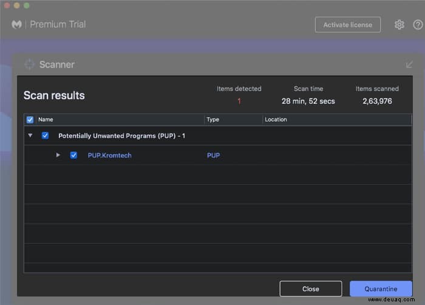Uncheck the Potentially Unwanted Programs group checkbox
The width and height of the screenshot is (425, 305).
46,135
